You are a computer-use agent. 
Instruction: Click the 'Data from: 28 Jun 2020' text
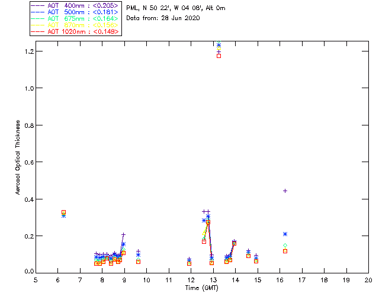coord(163,18)
